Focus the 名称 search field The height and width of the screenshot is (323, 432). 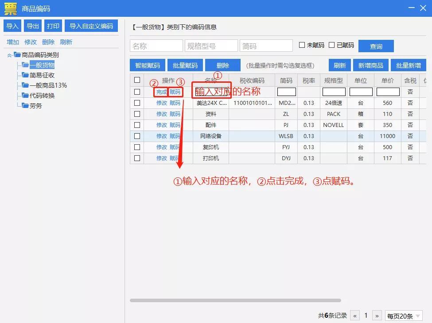pos(156,46)
